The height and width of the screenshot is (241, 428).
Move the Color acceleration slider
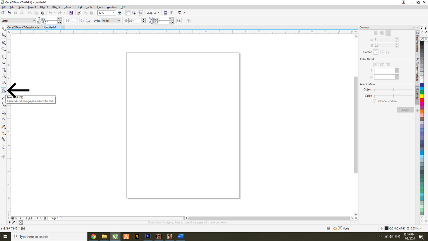(x=394, y=96)
